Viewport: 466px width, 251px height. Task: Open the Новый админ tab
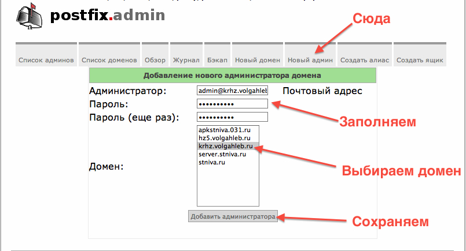pyautogui.click(x=310, y=60)
